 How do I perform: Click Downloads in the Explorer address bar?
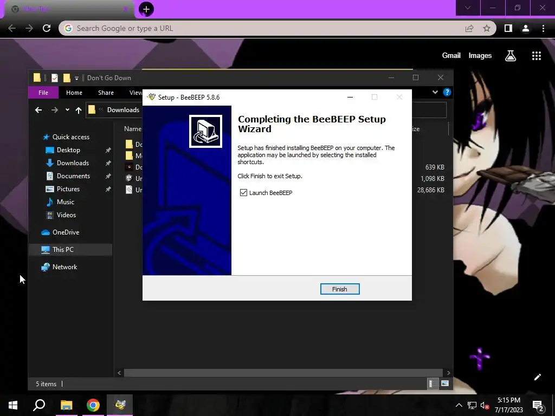[123, 110]
